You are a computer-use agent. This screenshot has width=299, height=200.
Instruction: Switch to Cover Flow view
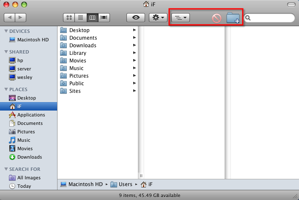[104, 18]
